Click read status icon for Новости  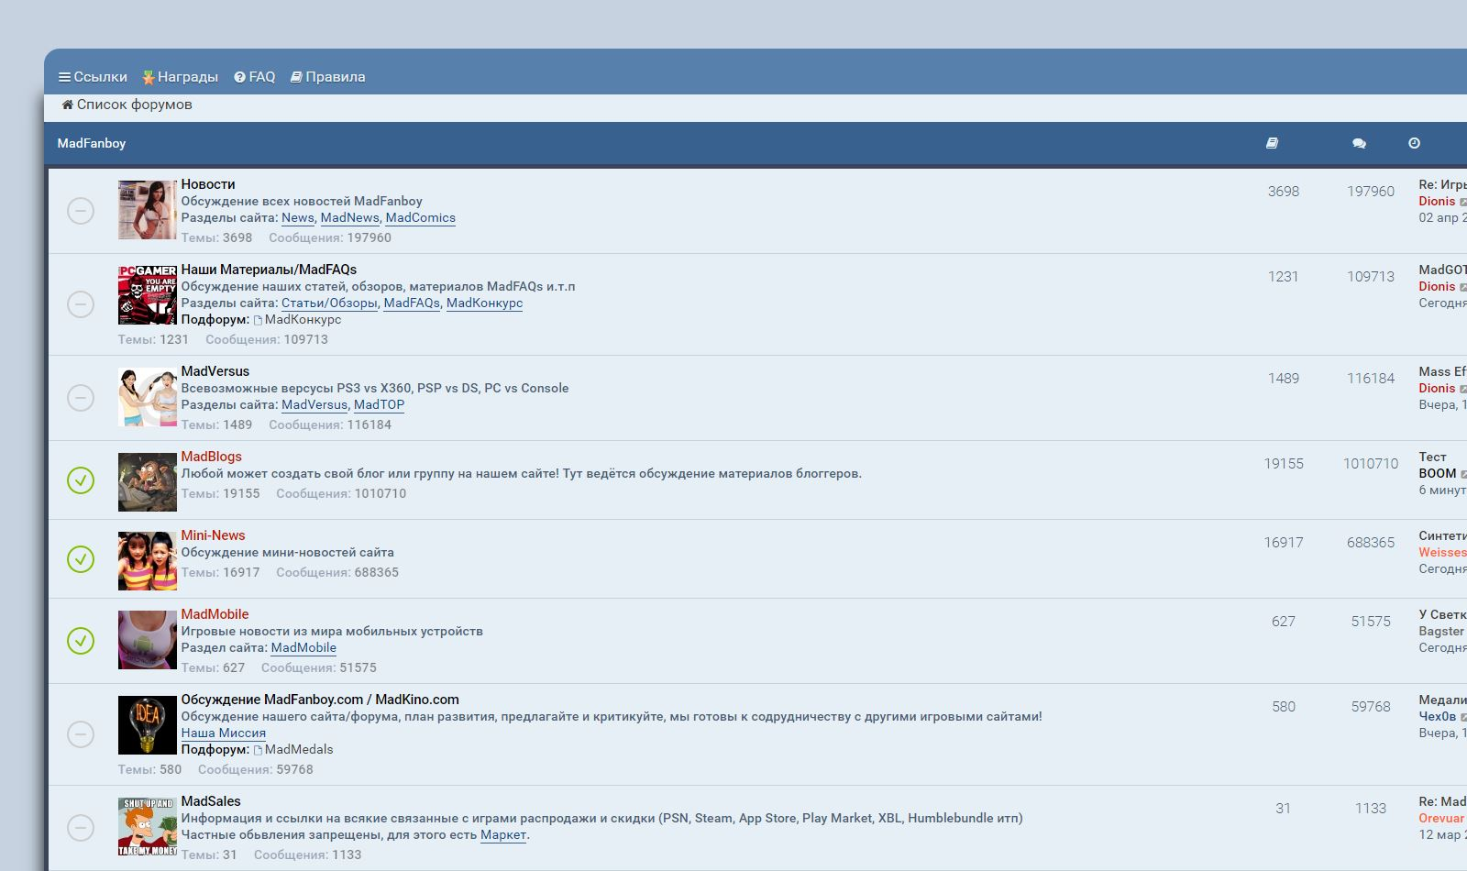point(81,211)
